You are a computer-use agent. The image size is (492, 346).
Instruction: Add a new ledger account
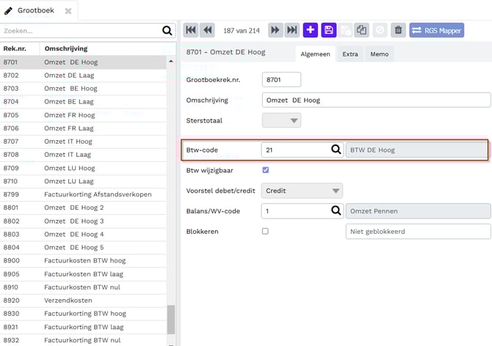point(310,30)
